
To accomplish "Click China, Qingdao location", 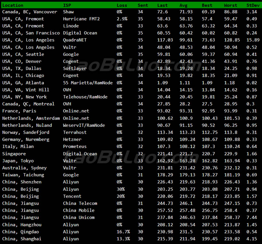I will tap(21, 232).
